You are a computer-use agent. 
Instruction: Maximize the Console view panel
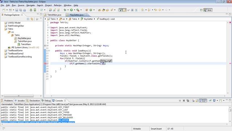click(230, 100)
